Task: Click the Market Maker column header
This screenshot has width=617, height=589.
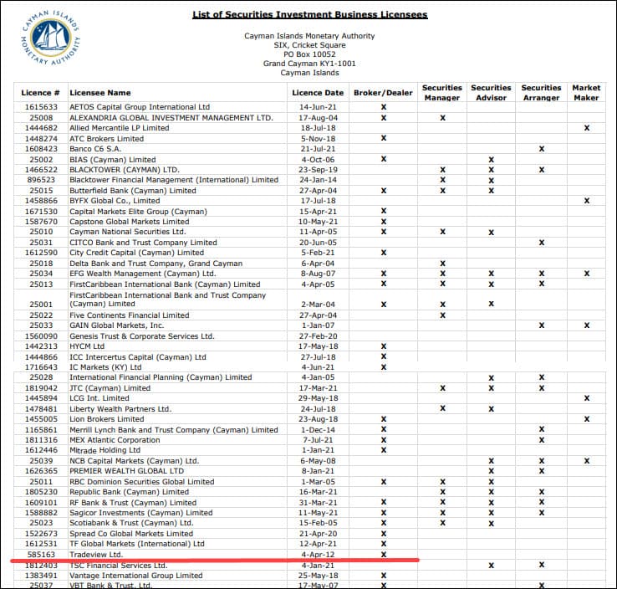Action: (586, 93)
